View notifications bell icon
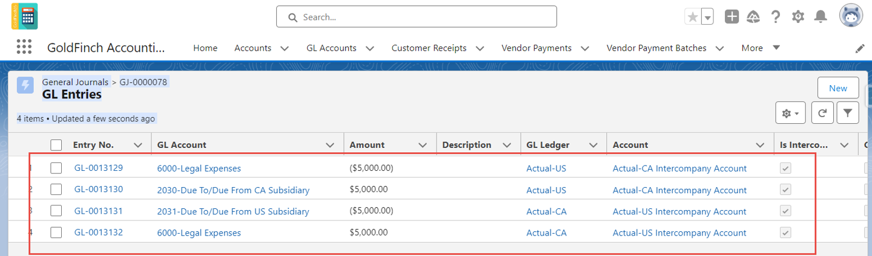872x256 pixels. point(821,17)
